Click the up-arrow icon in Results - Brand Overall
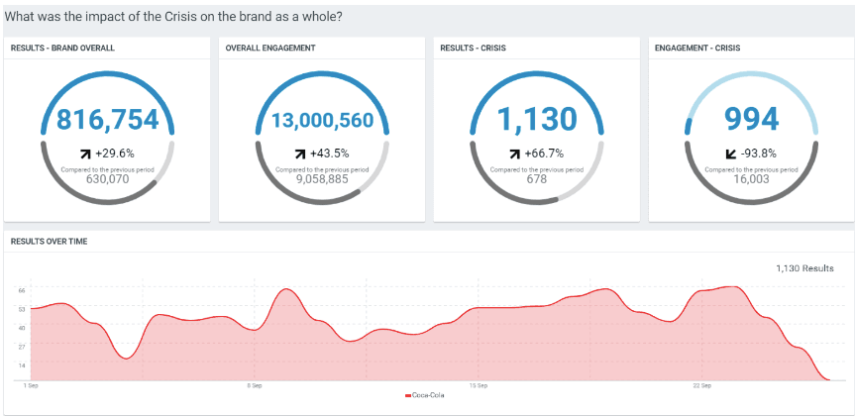 point(85,154)
